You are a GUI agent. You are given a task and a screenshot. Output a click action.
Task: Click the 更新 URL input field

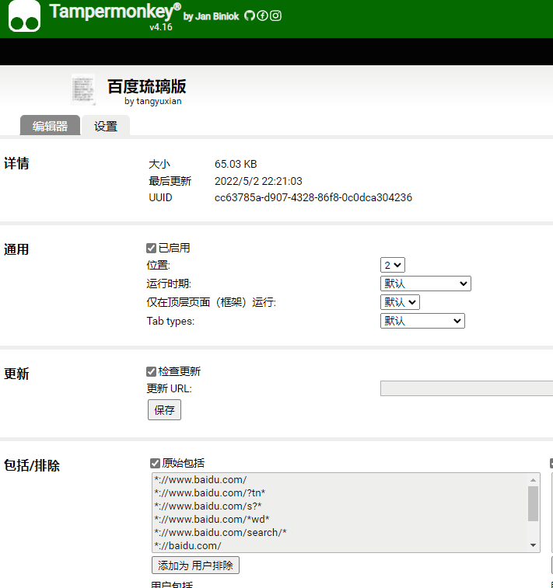(x=467, y=388)
